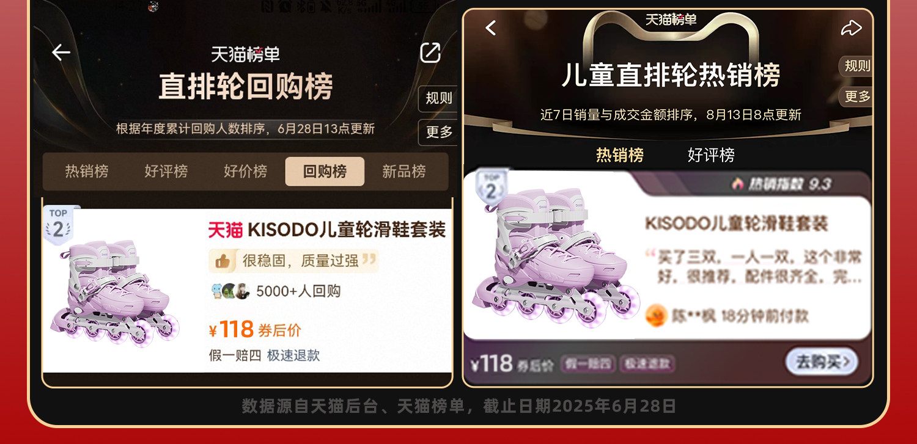917x444 pixels.
Task: Tap the TOP 2 badge on right product
Action: tap(492, 187)
